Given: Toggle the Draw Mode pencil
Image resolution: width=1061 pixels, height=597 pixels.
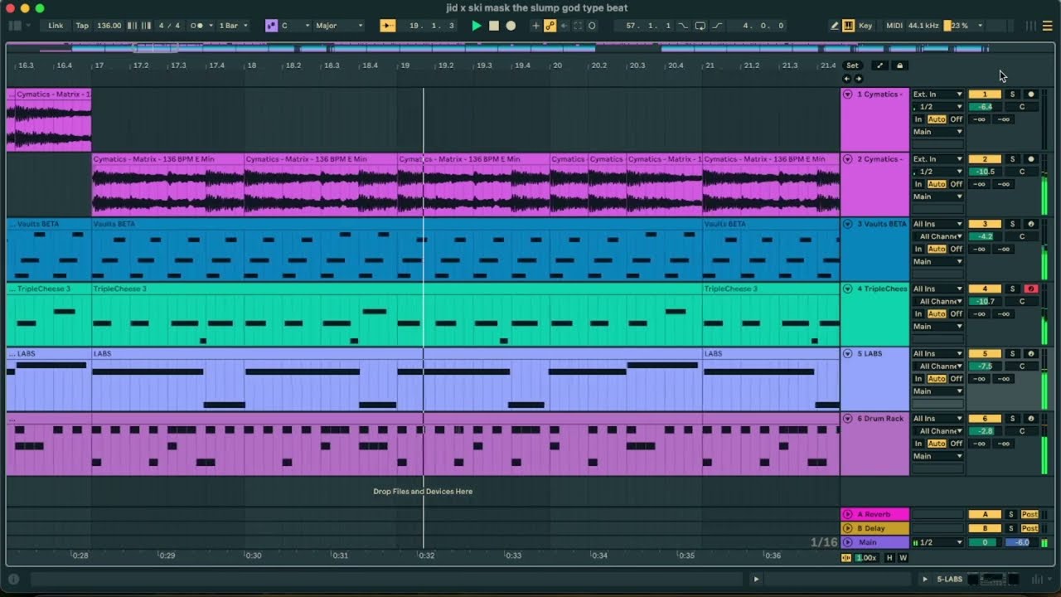Looking at the screenshot, I should click(x=835, y=26).
